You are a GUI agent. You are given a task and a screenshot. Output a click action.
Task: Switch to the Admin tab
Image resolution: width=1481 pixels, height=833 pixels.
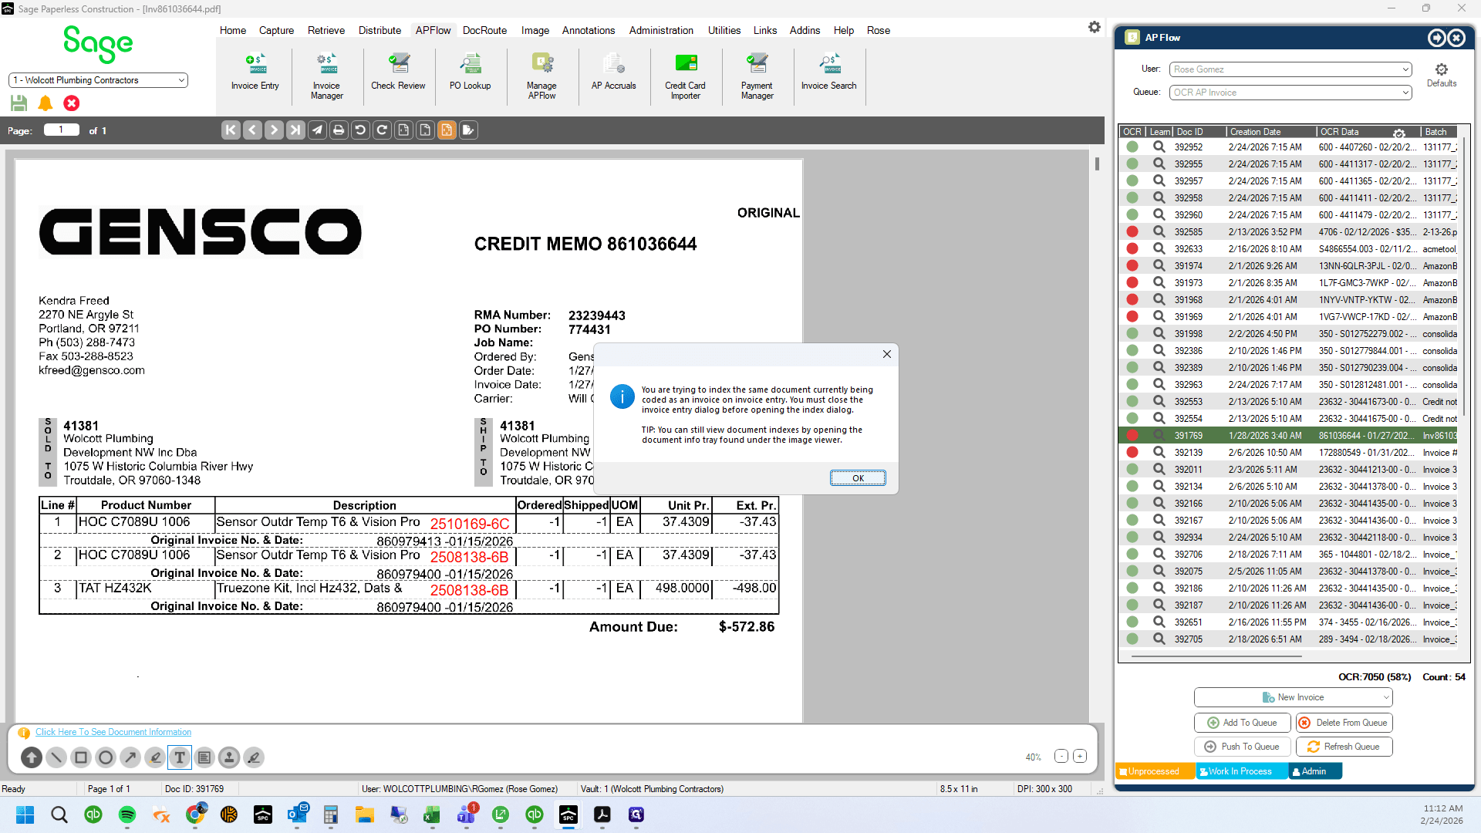tap(1314, 771)
